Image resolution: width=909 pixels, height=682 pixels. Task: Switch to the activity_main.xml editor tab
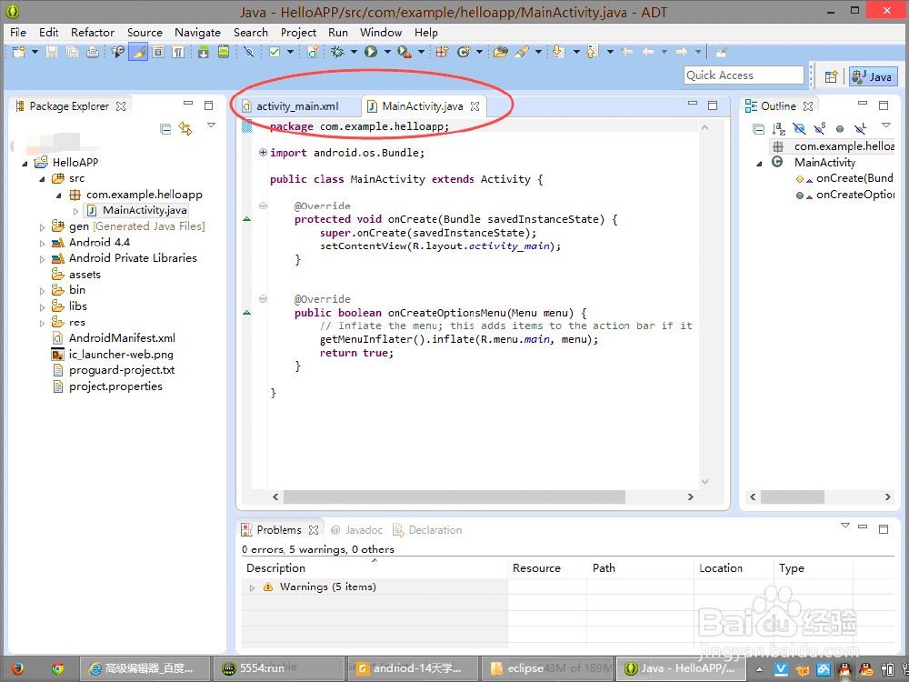[297, 106]
